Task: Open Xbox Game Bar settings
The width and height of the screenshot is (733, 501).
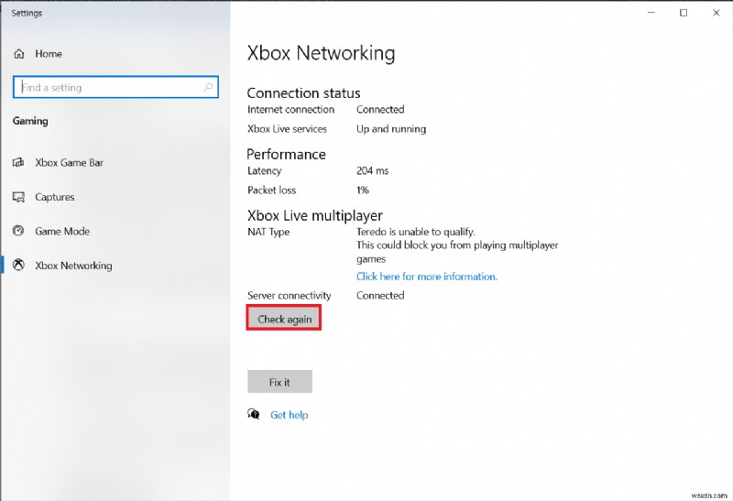Action: 70,163
